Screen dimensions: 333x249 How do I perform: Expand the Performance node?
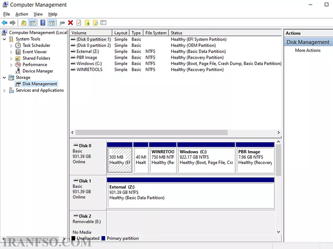[x=11, y=65]
